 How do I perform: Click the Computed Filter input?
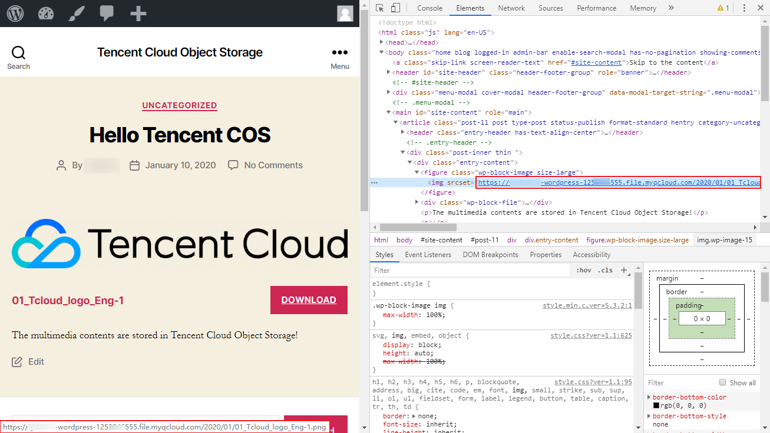(x=680, y=382)
